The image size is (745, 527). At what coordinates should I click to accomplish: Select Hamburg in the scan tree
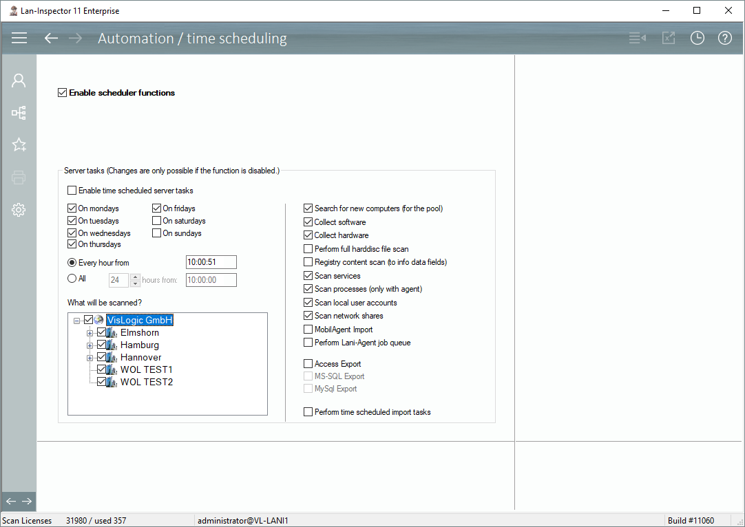pos(139,345)
